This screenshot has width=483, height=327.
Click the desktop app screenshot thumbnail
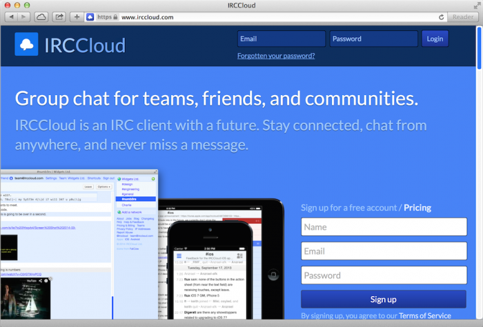tap(79, 244)
